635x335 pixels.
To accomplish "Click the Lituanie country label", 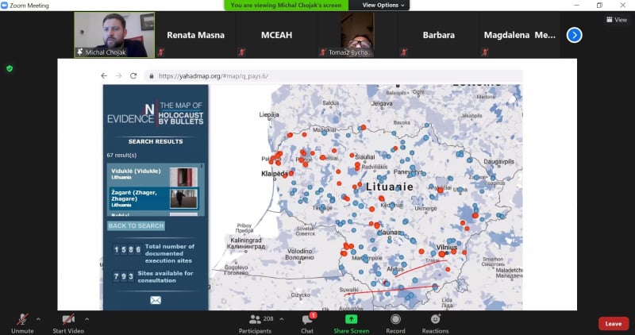I will click(x=390, y=187).
